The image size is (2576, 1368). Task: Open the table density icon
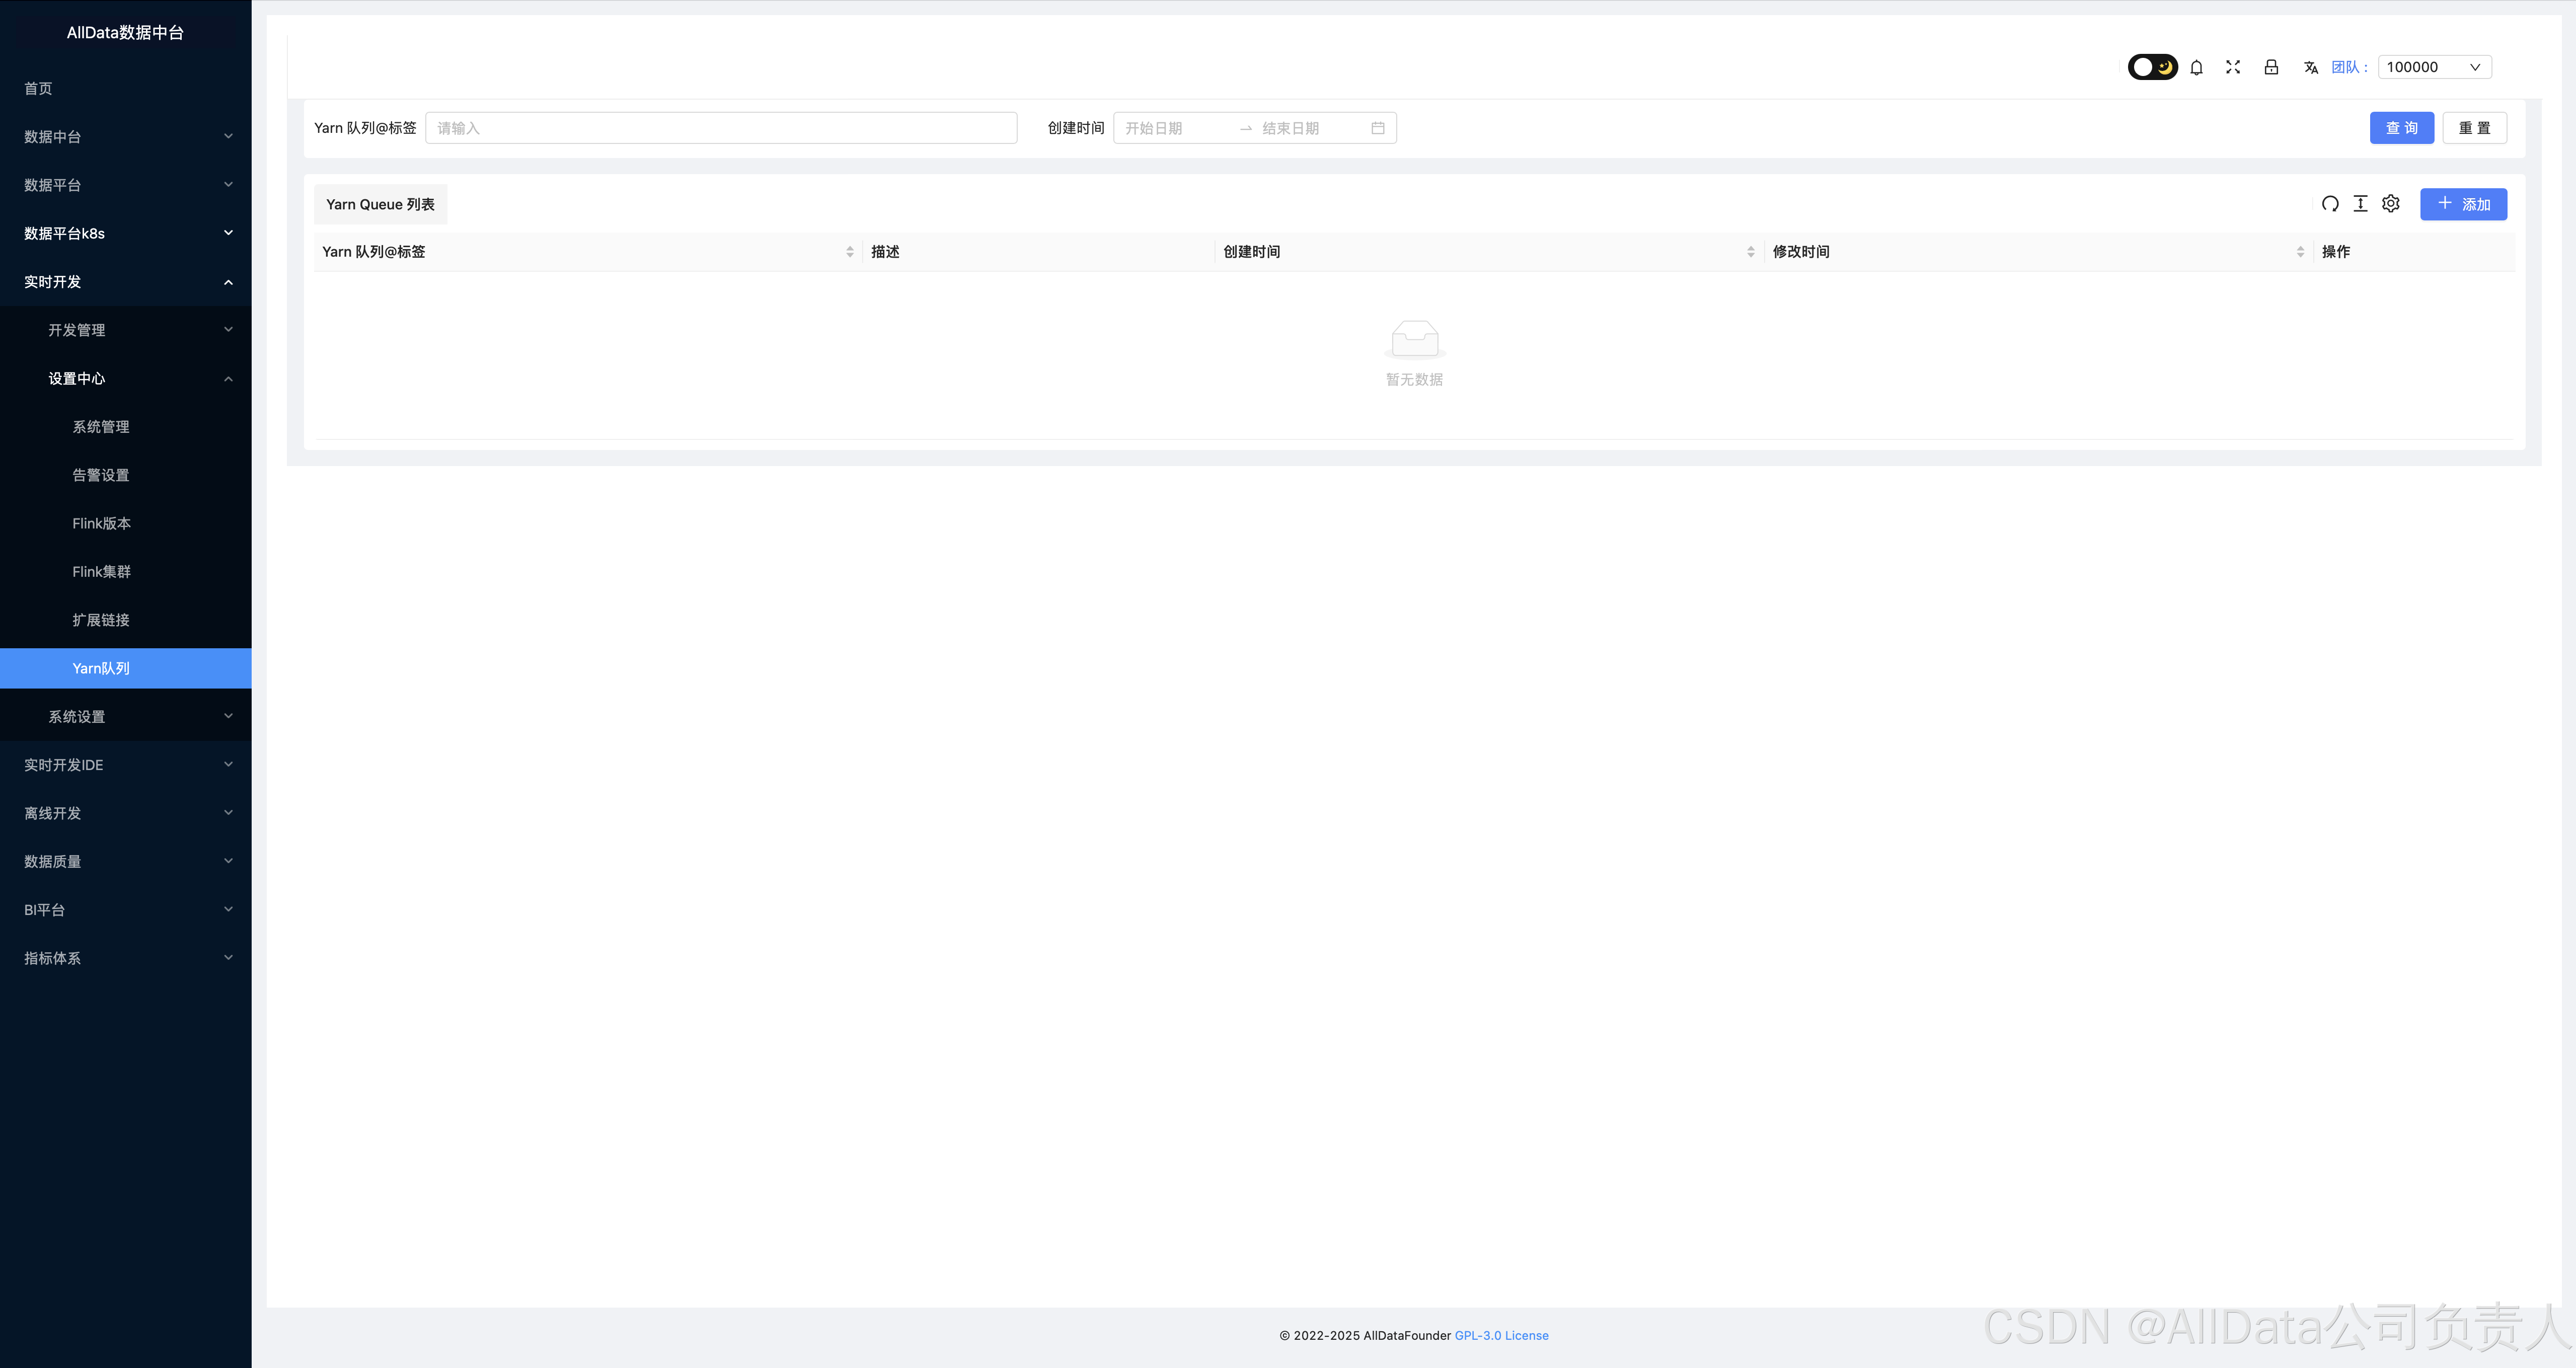point(2360,204)
